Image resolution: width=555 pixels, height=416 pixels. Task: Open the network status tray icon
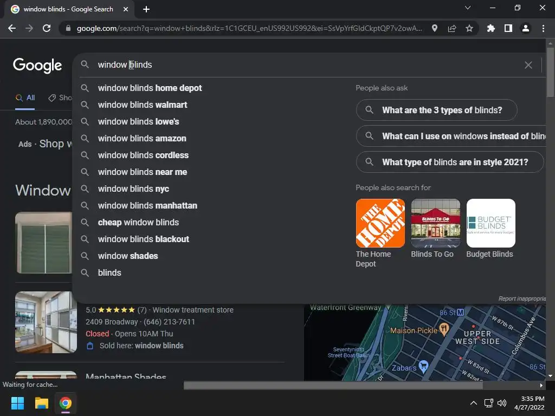coord(488,403)
